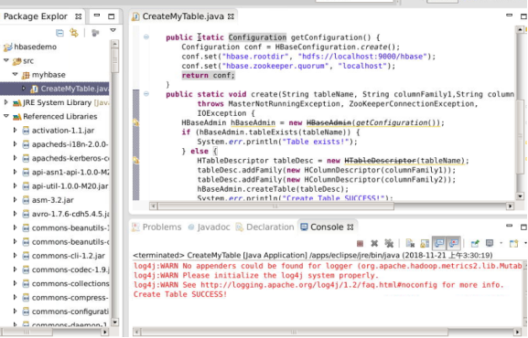Close the Console view tab
The width and height of the screenshot is (528, 338).
click(350, 227)
